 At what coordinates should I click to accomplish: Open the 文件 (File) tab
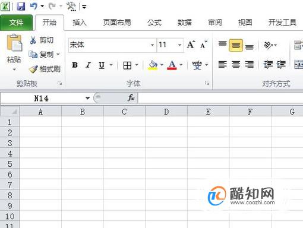click(x=16, y=23)
